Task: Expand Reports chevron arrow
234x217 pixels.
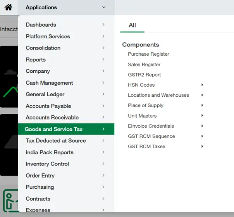Action: pos(103,60)
